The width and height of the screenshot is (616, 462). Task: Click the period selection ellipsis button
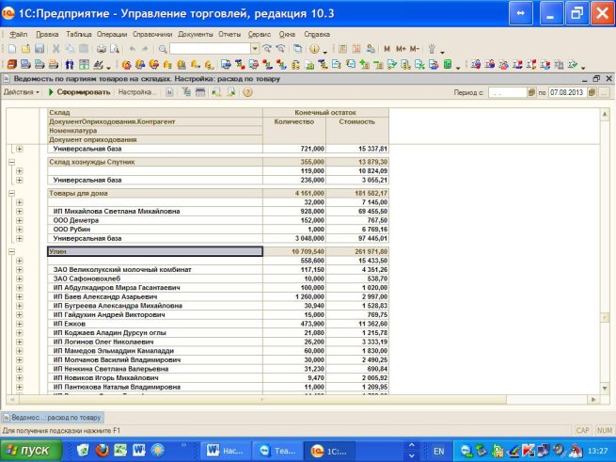coord(605,92)
